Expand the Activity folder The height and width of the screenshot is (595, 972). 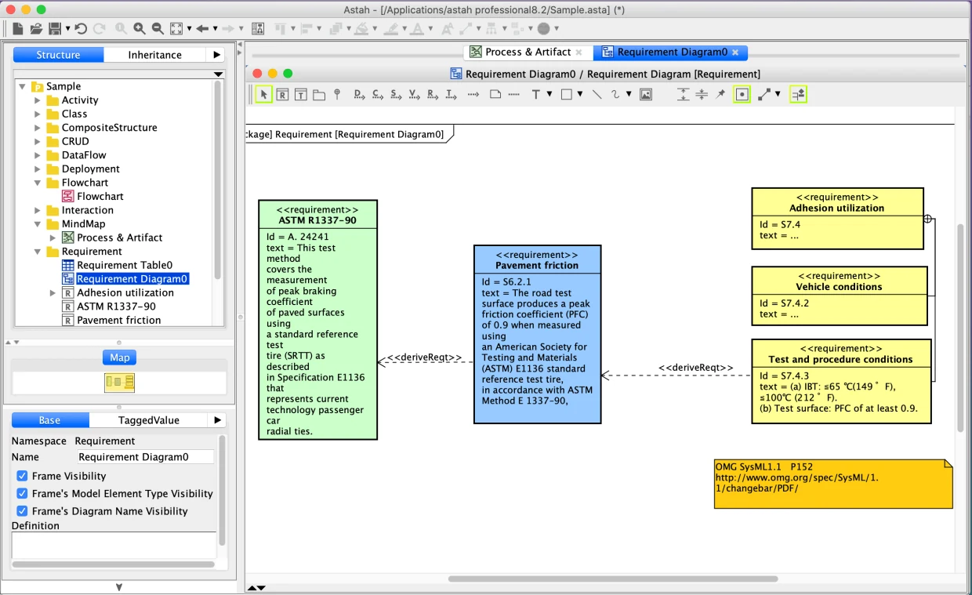tap(37, 100)
